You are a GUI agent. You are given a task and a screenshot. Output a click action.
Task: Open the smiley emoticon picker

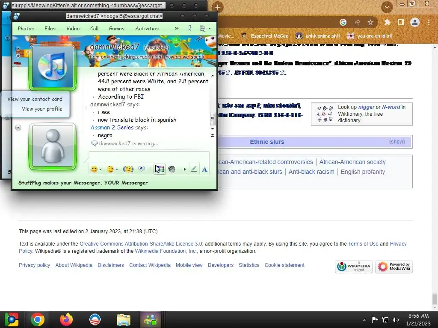(x=94, y=169)
